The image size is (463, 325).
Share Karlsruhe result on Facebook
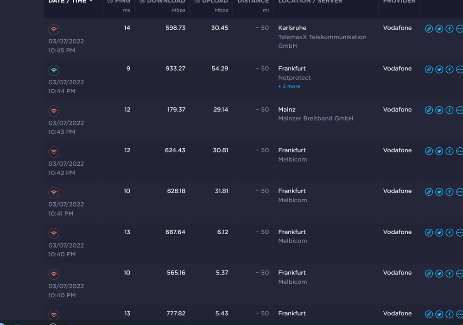[x=450, y=29]
